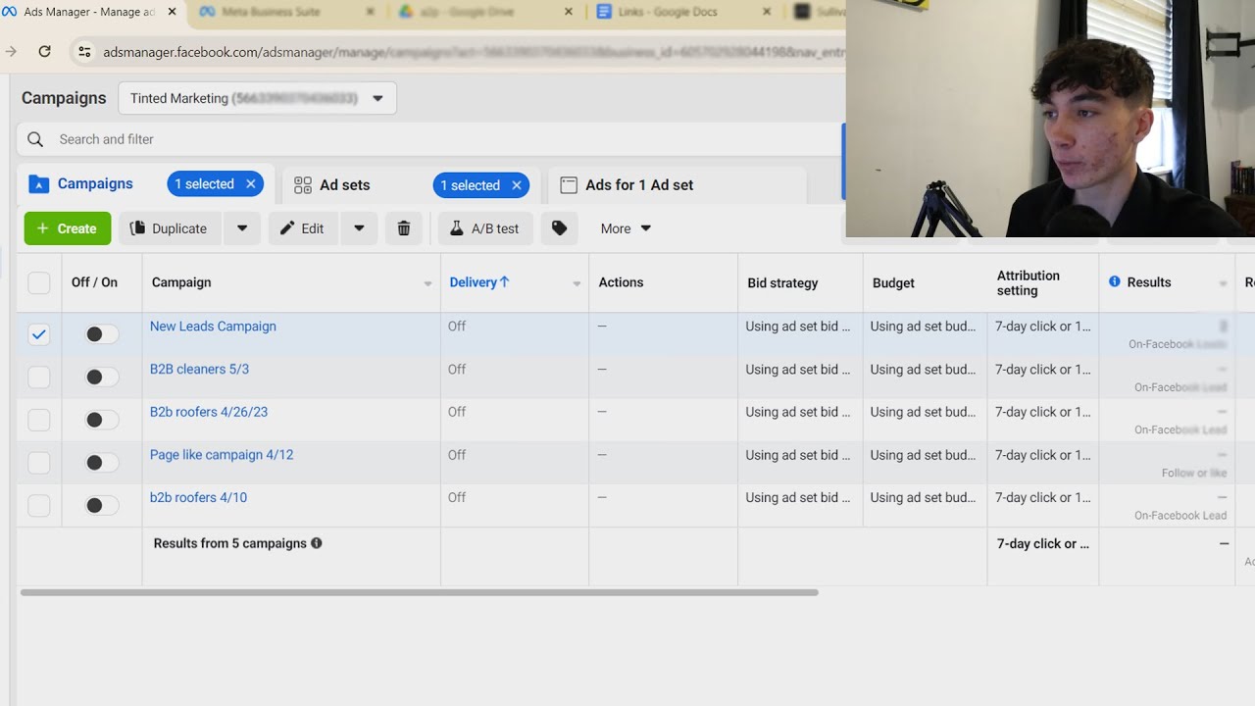This screenshot has height=706, width=1255.
Task: Click into the Search and filter field
Action: pos(429,139)
